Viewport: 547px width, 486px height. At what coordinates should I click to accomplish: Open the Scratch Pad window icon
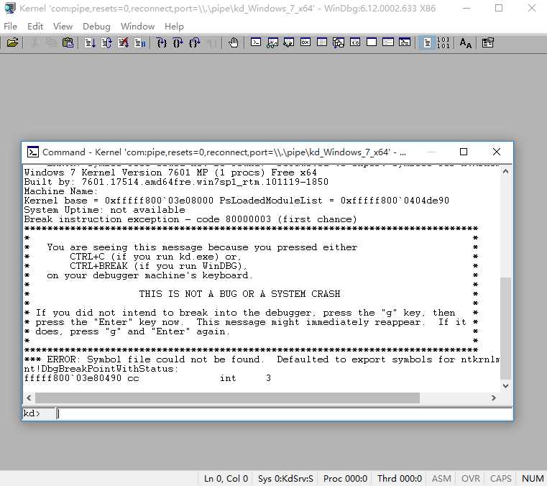[372, 42]
